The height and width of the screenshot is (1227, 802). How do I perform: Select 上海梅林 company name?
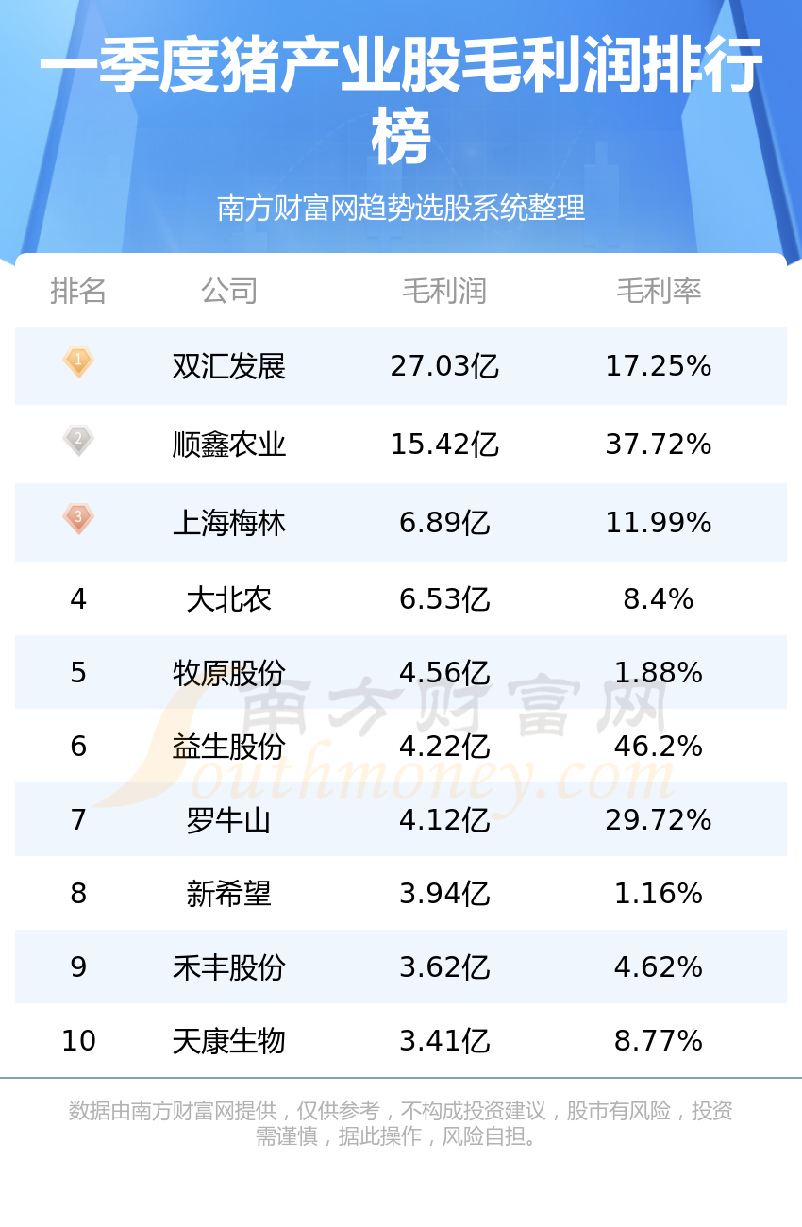[x=229, y=523]
